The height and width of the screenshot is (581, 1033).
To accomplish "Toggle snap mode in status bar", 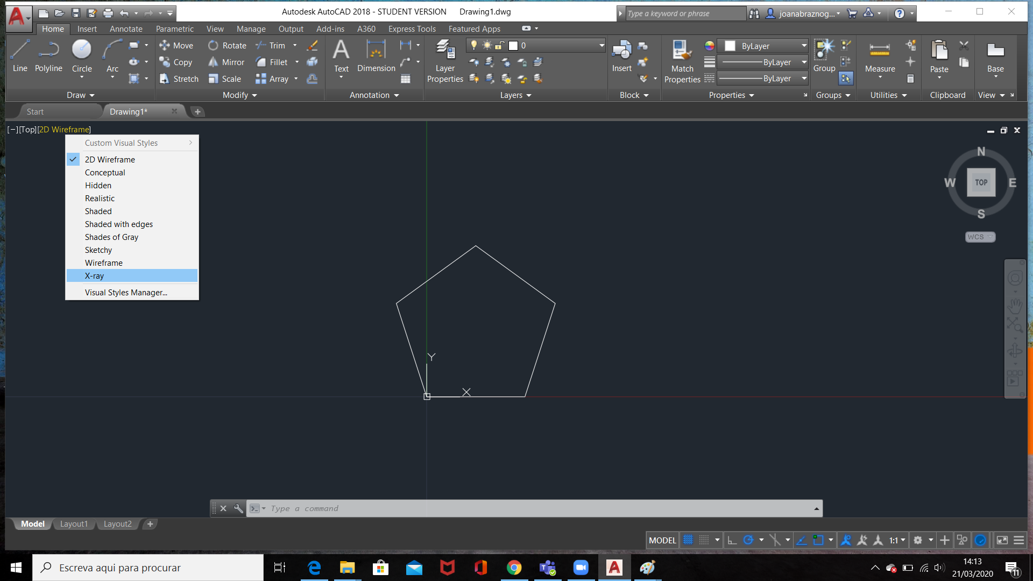I will tap(704, 540).
